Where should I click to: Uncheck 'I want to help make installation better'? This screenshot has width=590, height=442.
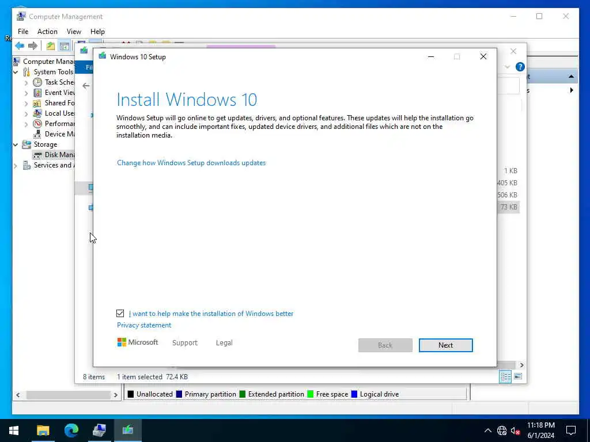pyautogui.click(x=120, y=314)
